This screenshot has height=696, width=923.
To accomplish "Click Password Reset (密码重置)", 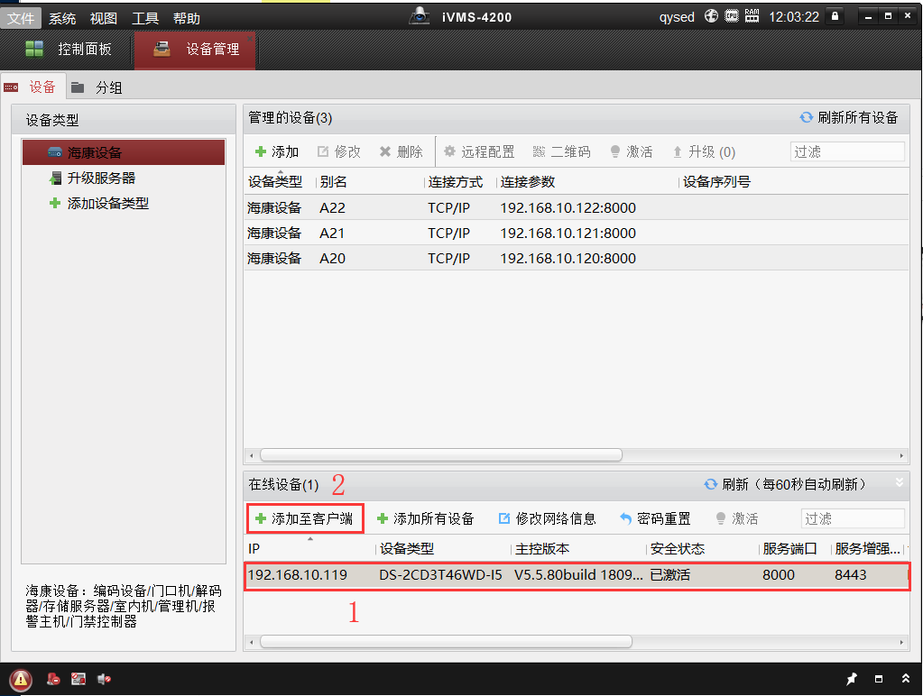I will click(x=655, y=518).
